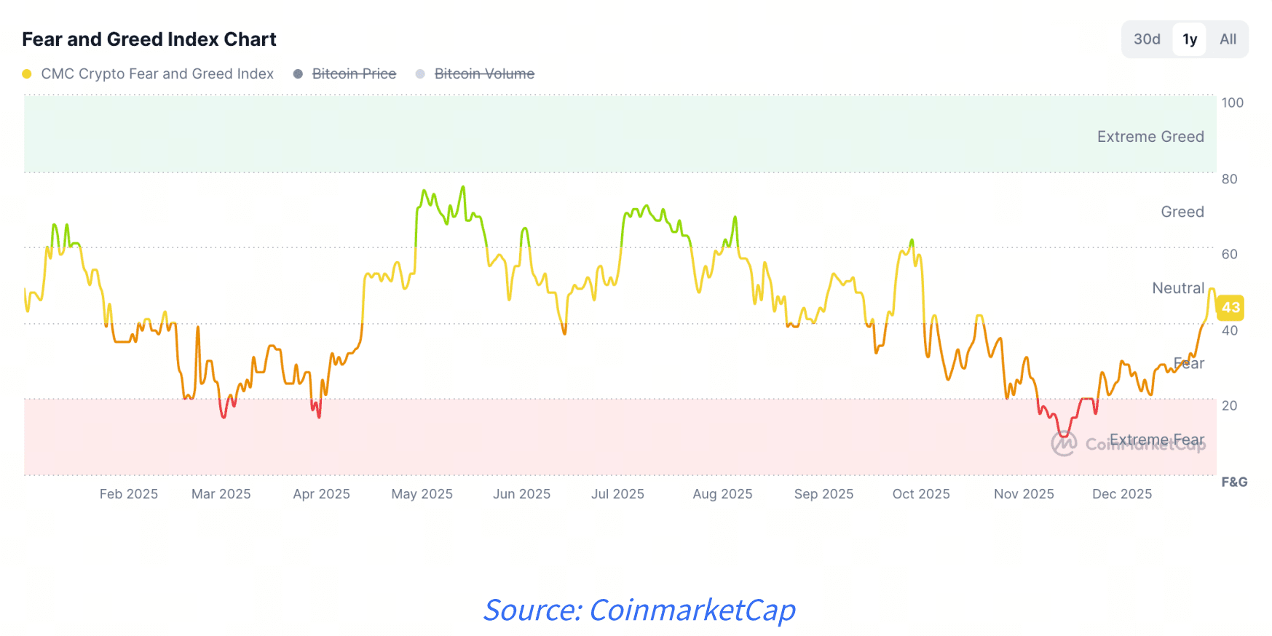Enable the Bitcoin Volume series
Screen dimensions: 1272x636
tap(484, 73)
